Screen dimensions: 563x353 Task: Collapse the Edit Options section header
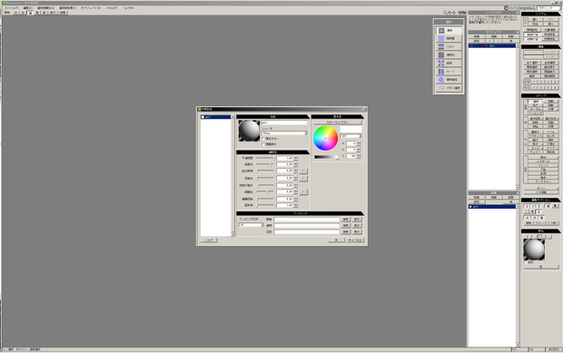click(x=540, y=200)
